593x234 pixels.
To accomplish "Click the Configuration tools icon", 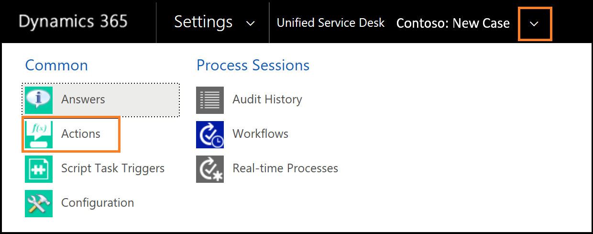I will pos(39,203).
